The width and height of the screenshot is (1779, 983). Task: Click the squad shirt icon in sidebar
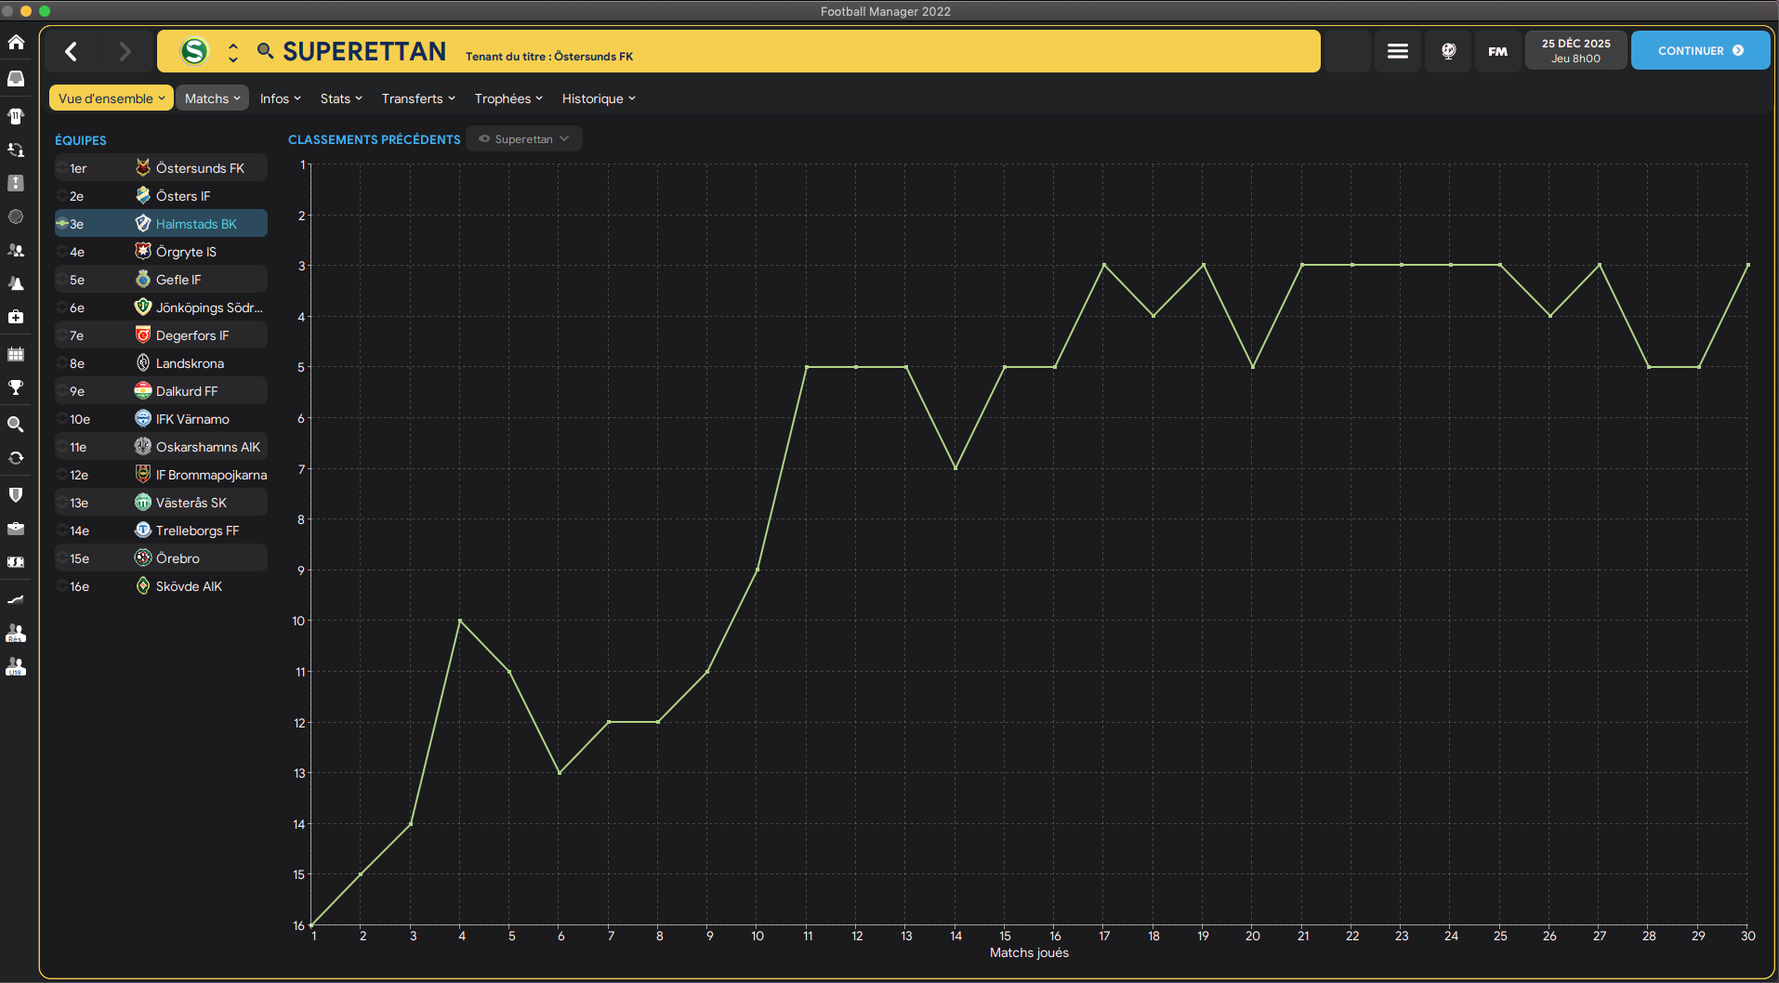pos(16,116)
